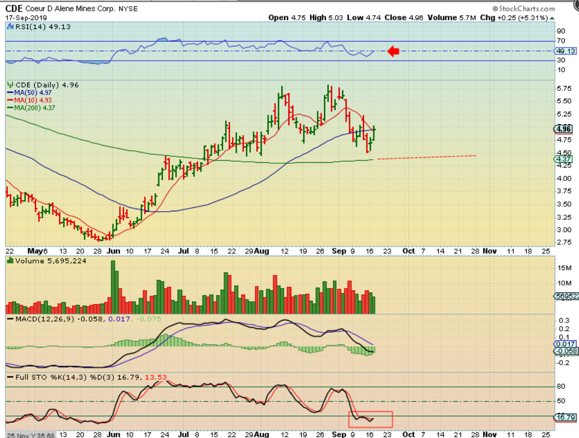Click the 80 label on the stochastic axis
Viewport: 579px width, 438px height.
[561, 386]
